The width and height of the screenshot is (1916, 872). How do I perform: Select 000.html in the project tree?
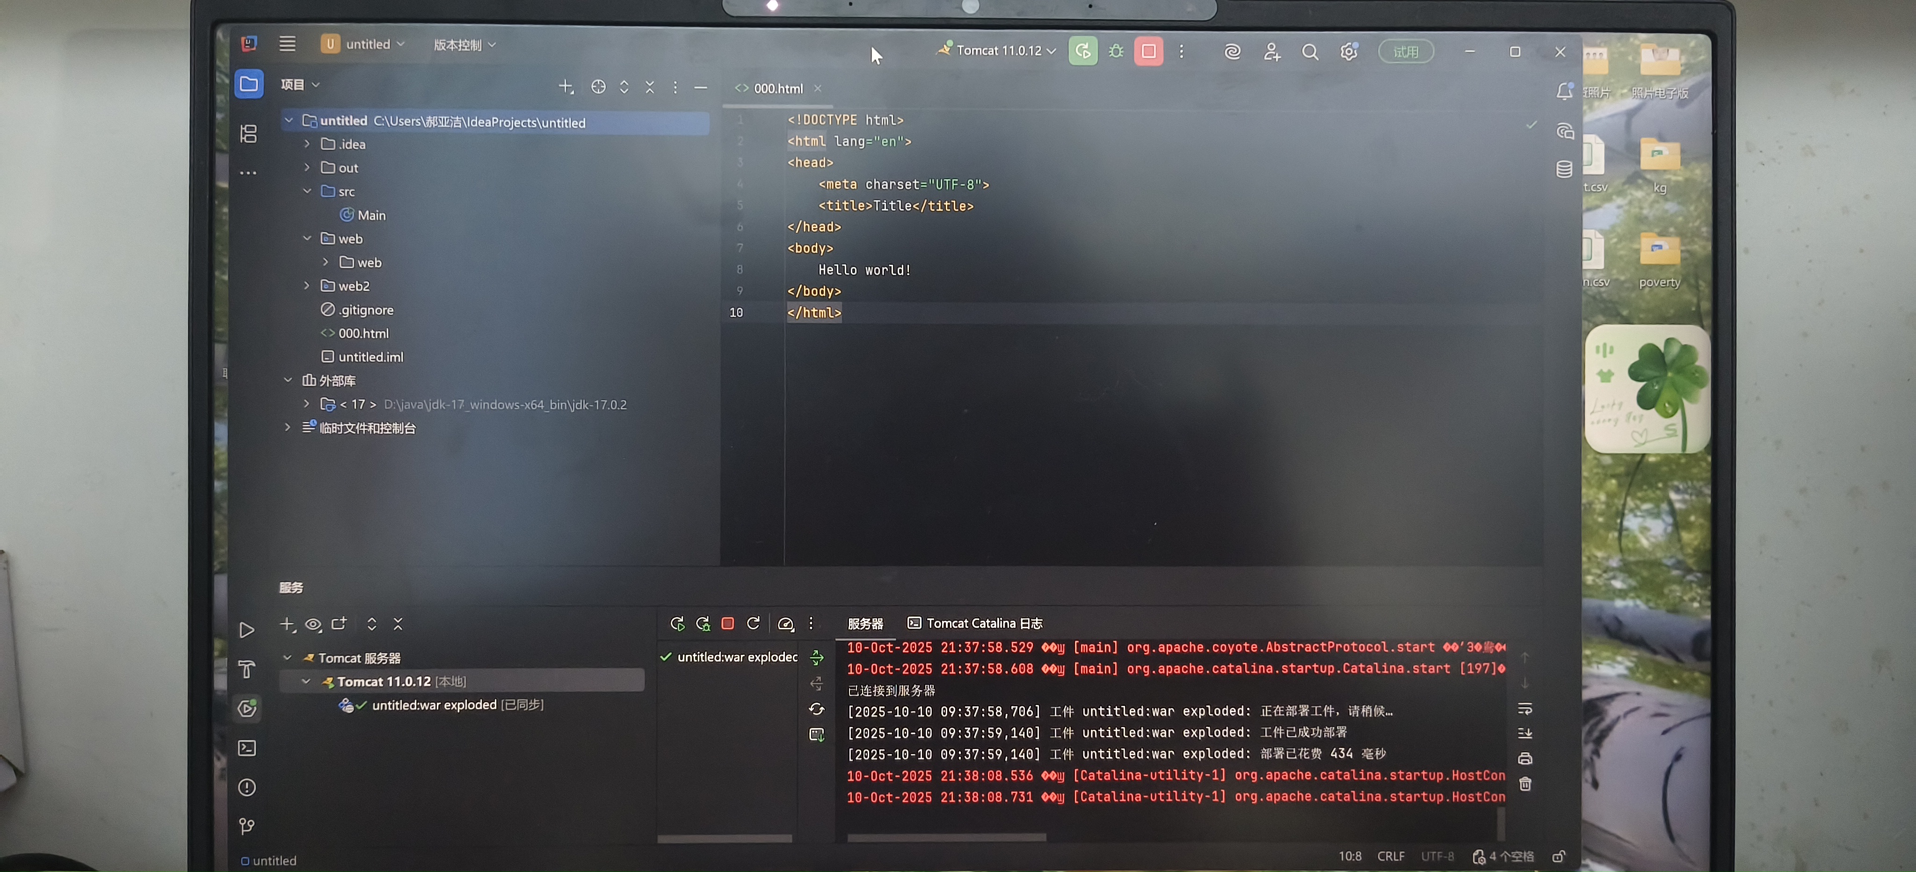point(363,334)
